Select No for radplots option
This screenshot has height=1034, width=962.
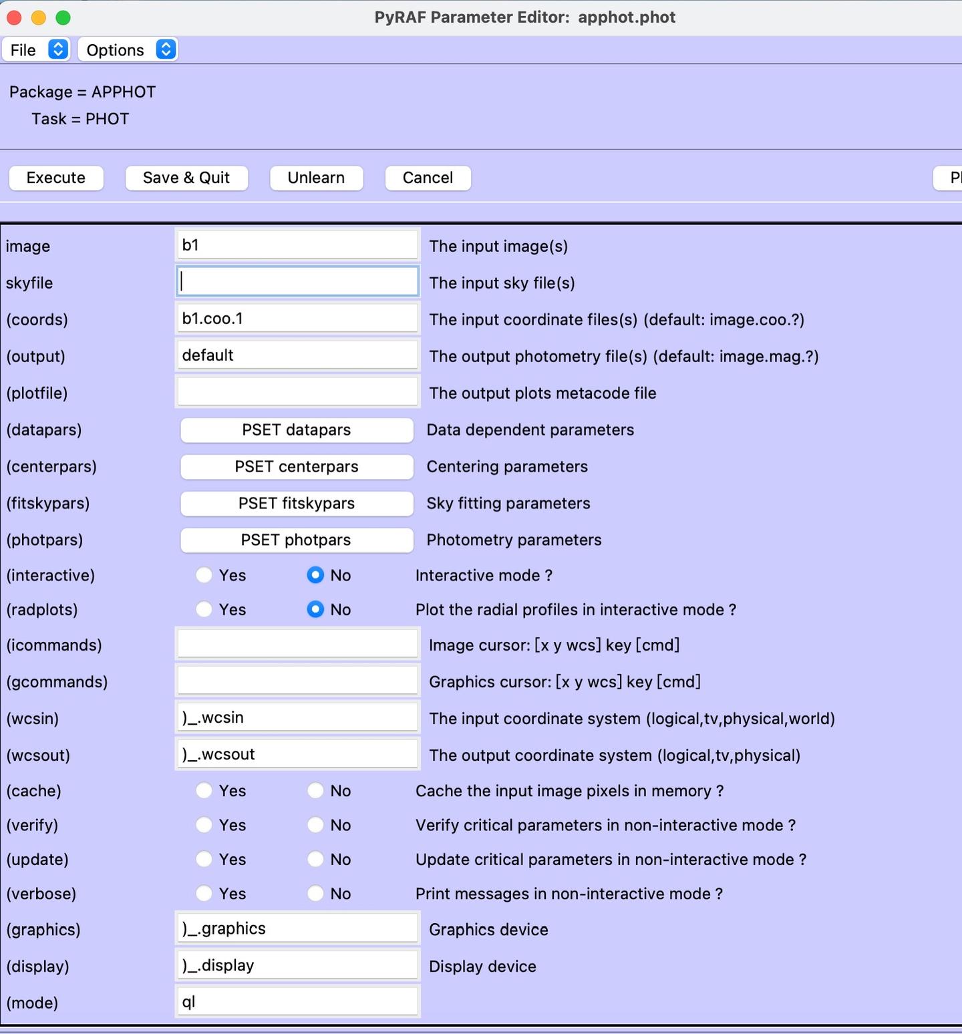[x=315, y=609]
